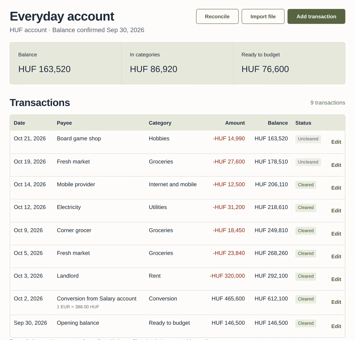
Task: Select the Cleared status on Mobile provider row
Action: point(306,185)
